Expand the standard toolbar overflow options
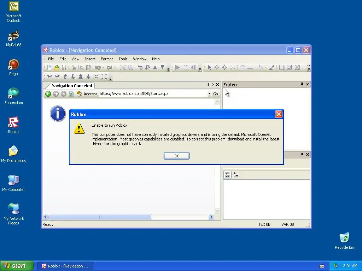Screen dimensions: 362x271 click(168, 69)
